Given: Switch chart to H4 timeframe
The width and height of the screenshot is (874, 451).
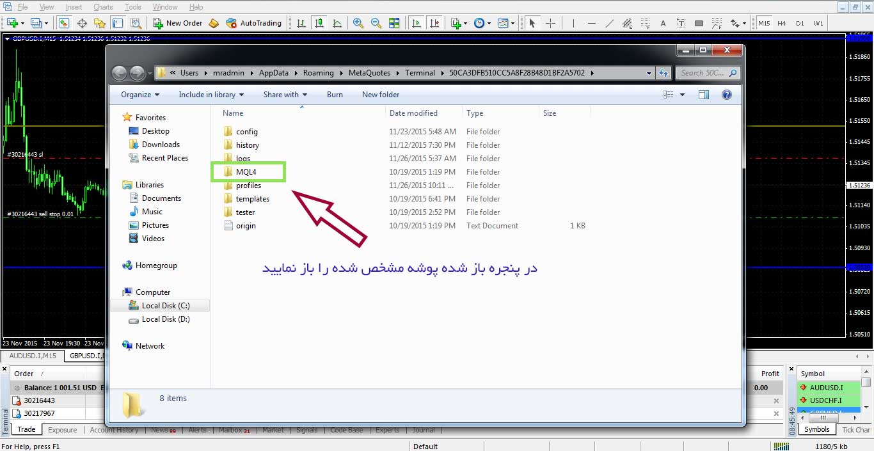Looking at the screenshot, I should tap(782, 23).
